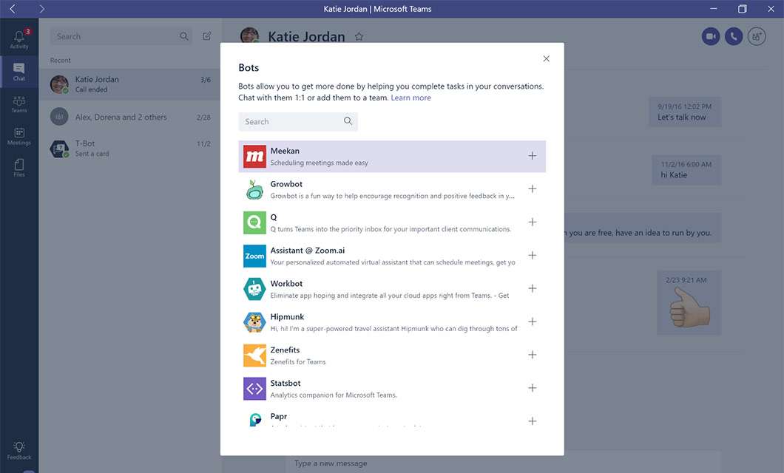
Task: Start a video call with Katie Jordan
Action: click(711, 35)
